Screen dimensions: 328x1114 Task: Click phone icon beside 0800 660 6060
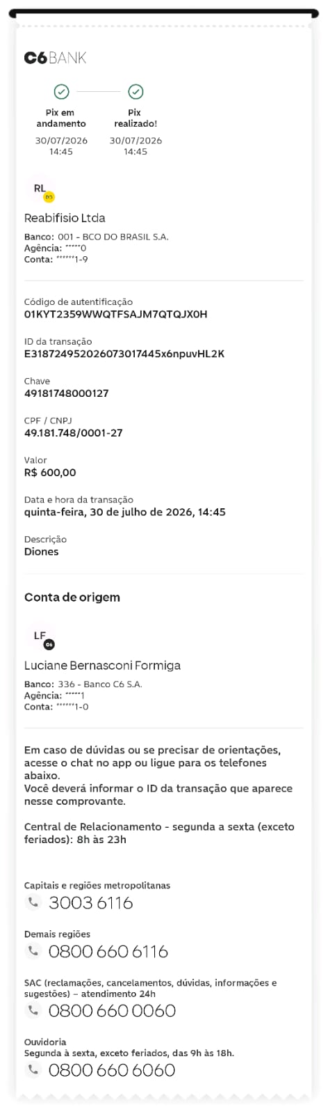tap(33, 1070)
